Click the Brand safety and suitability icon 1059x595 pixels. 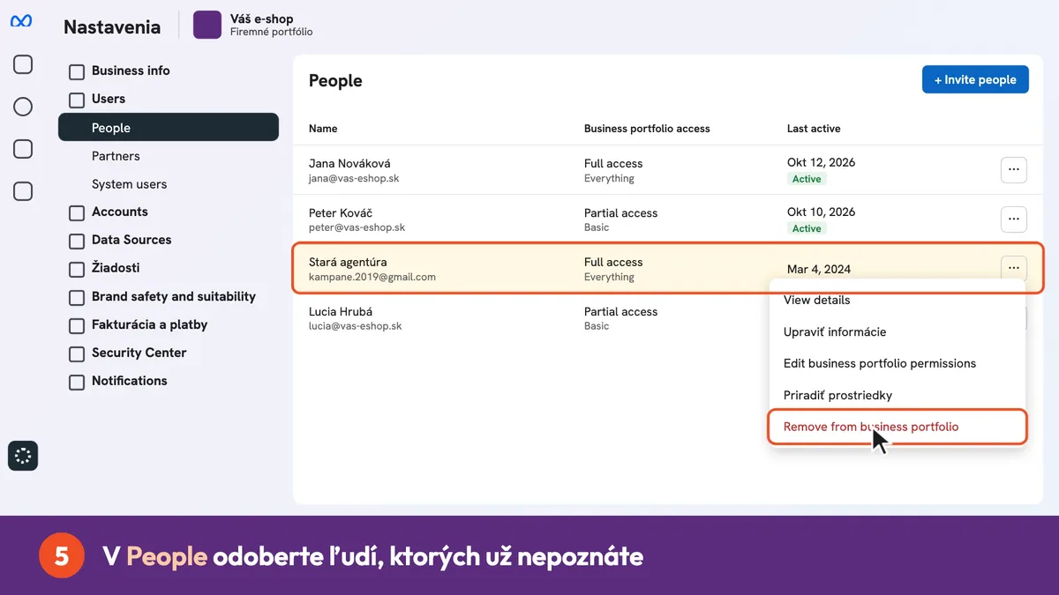[x=77, y=297]
